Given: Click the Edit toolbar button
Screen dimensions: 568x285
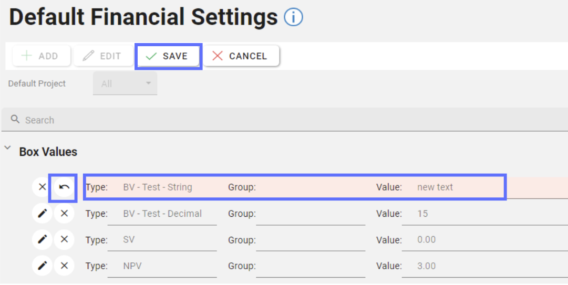Looking at the screenshot, I should point(103,56).
